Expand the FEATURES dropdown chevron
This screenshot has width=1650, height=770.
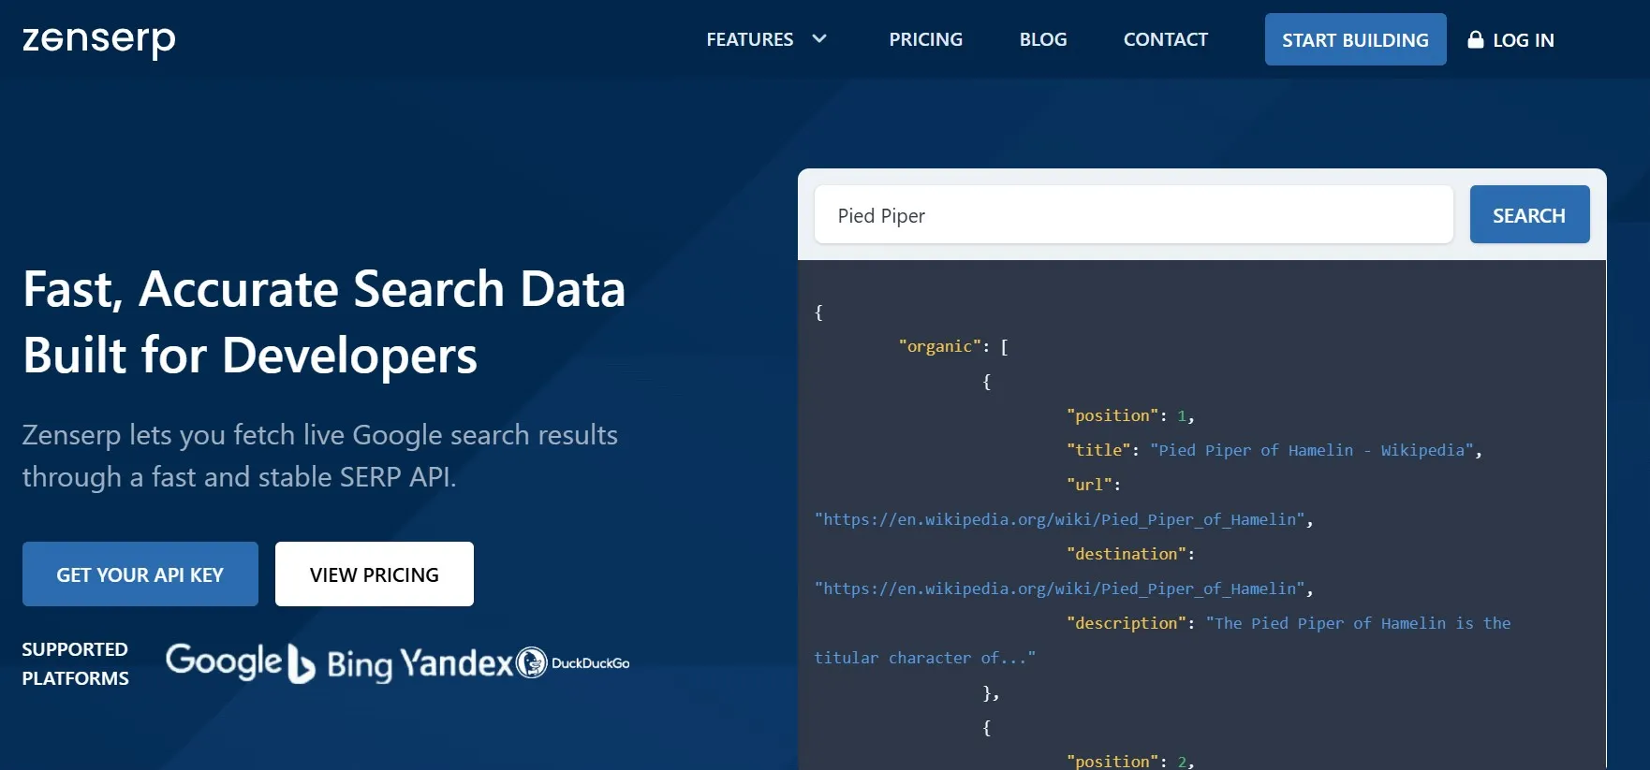[x=819, y=39]
